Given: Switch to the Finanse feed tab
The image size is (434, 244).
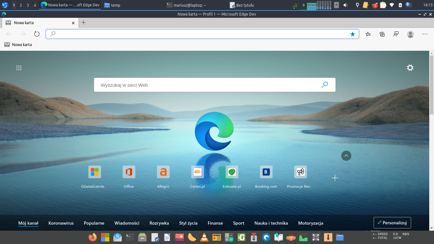Looking at the screenshot, I should point(215,223).
